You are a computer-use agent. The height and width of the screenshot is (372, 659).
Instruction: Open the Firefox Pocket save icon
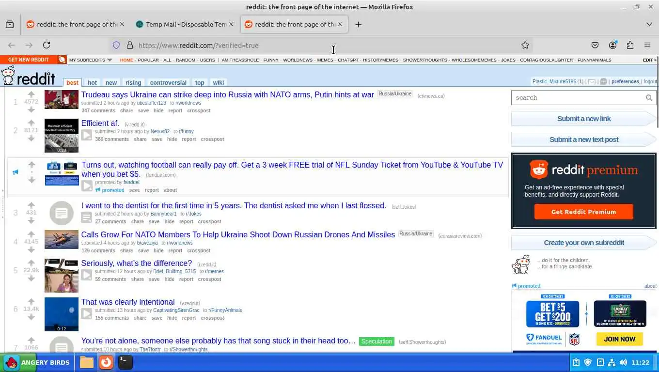point(595,45)
